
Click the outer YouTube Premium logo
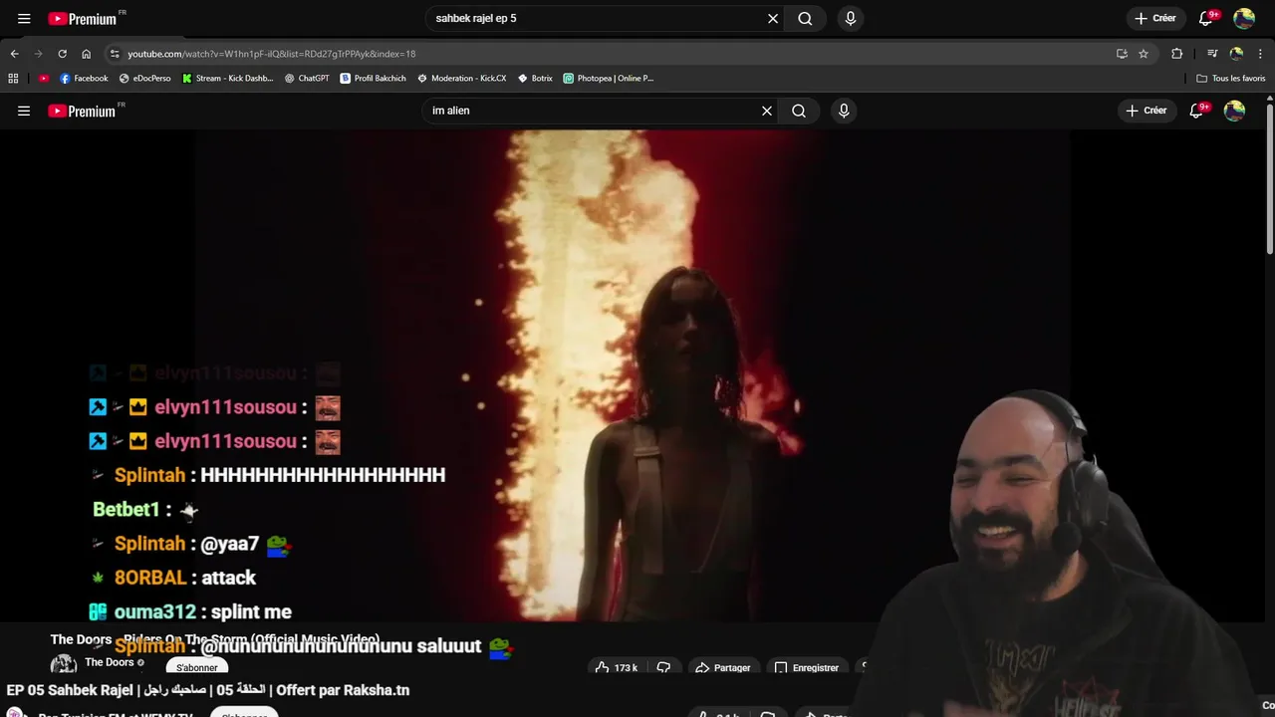click(x=83, y=18)
